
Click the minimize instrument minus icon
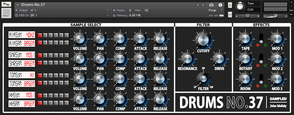coord(291,7)
